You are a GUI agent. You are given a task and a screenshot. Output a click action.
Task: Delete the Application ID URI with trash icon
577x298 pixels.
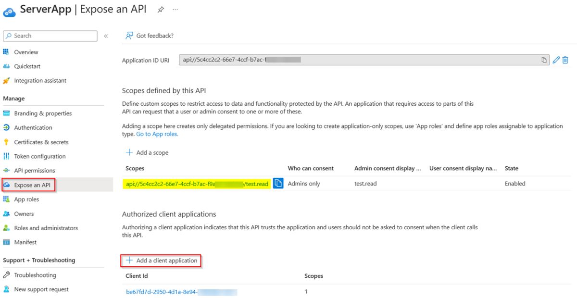click(x=565, y=60)
